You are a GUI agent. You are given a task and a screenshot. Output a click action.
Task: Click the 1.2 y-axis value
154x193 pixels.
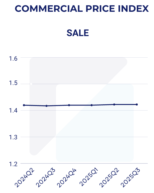click(13, 164)
